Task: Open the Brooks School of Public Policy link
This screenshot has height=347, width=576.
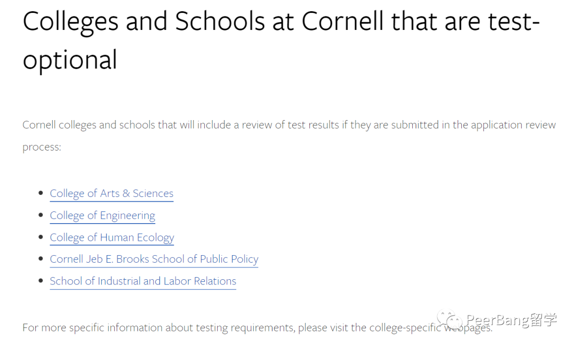Action: [154, 259]
